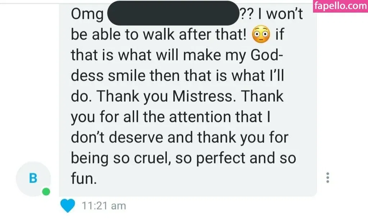Click the line "being so cruel, so perfect and so"
The height and width of the screenshot is (221, 368).
tap(183, 158)
